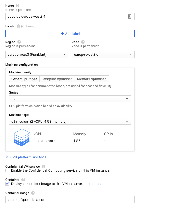Click 'CPU platform selection based on availability' text
Screen dimensions: 175x205
tap(41, 106)
